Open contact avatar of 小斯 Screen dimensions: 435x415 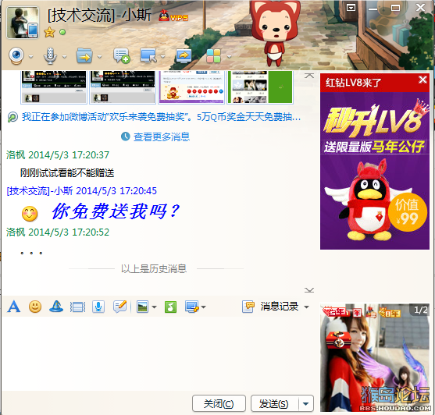click(x=23, y=23)
